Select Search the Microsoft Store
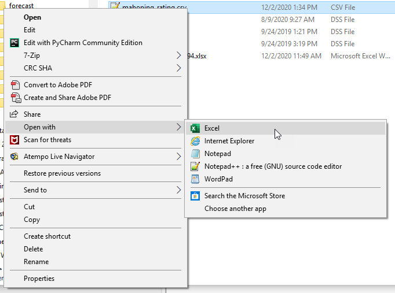Viewport: 395px width, 293px height. (286, 196)
